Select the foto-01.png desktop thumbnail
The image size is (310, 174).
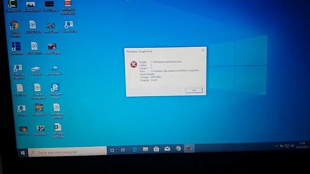tap(49, 6)
